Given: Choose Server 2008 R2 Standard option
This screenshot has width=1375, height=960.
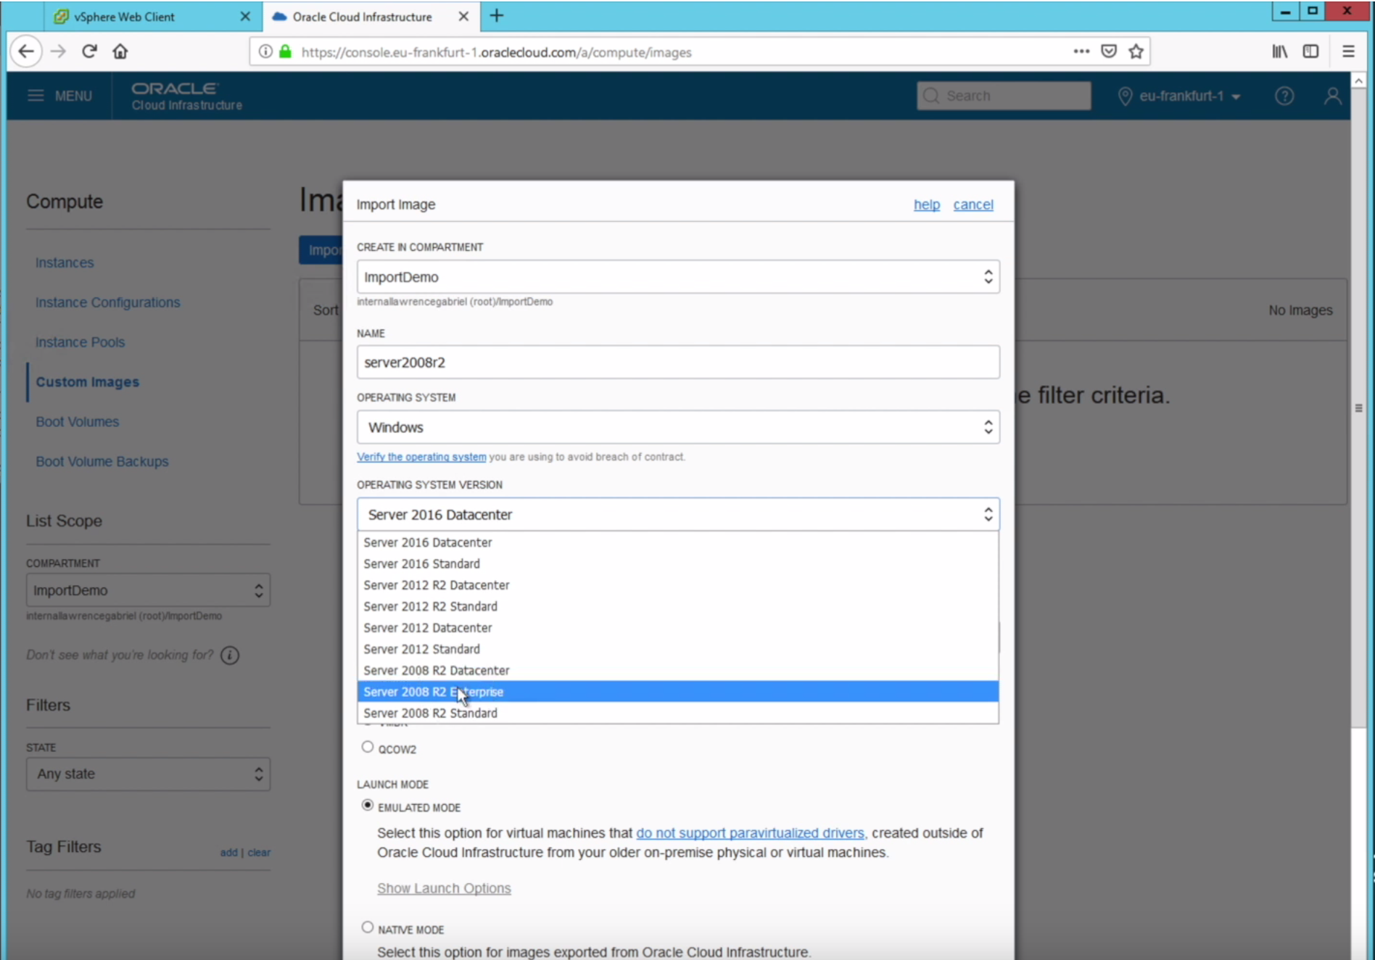Looking at the screenshot, I should coord(678,713).
